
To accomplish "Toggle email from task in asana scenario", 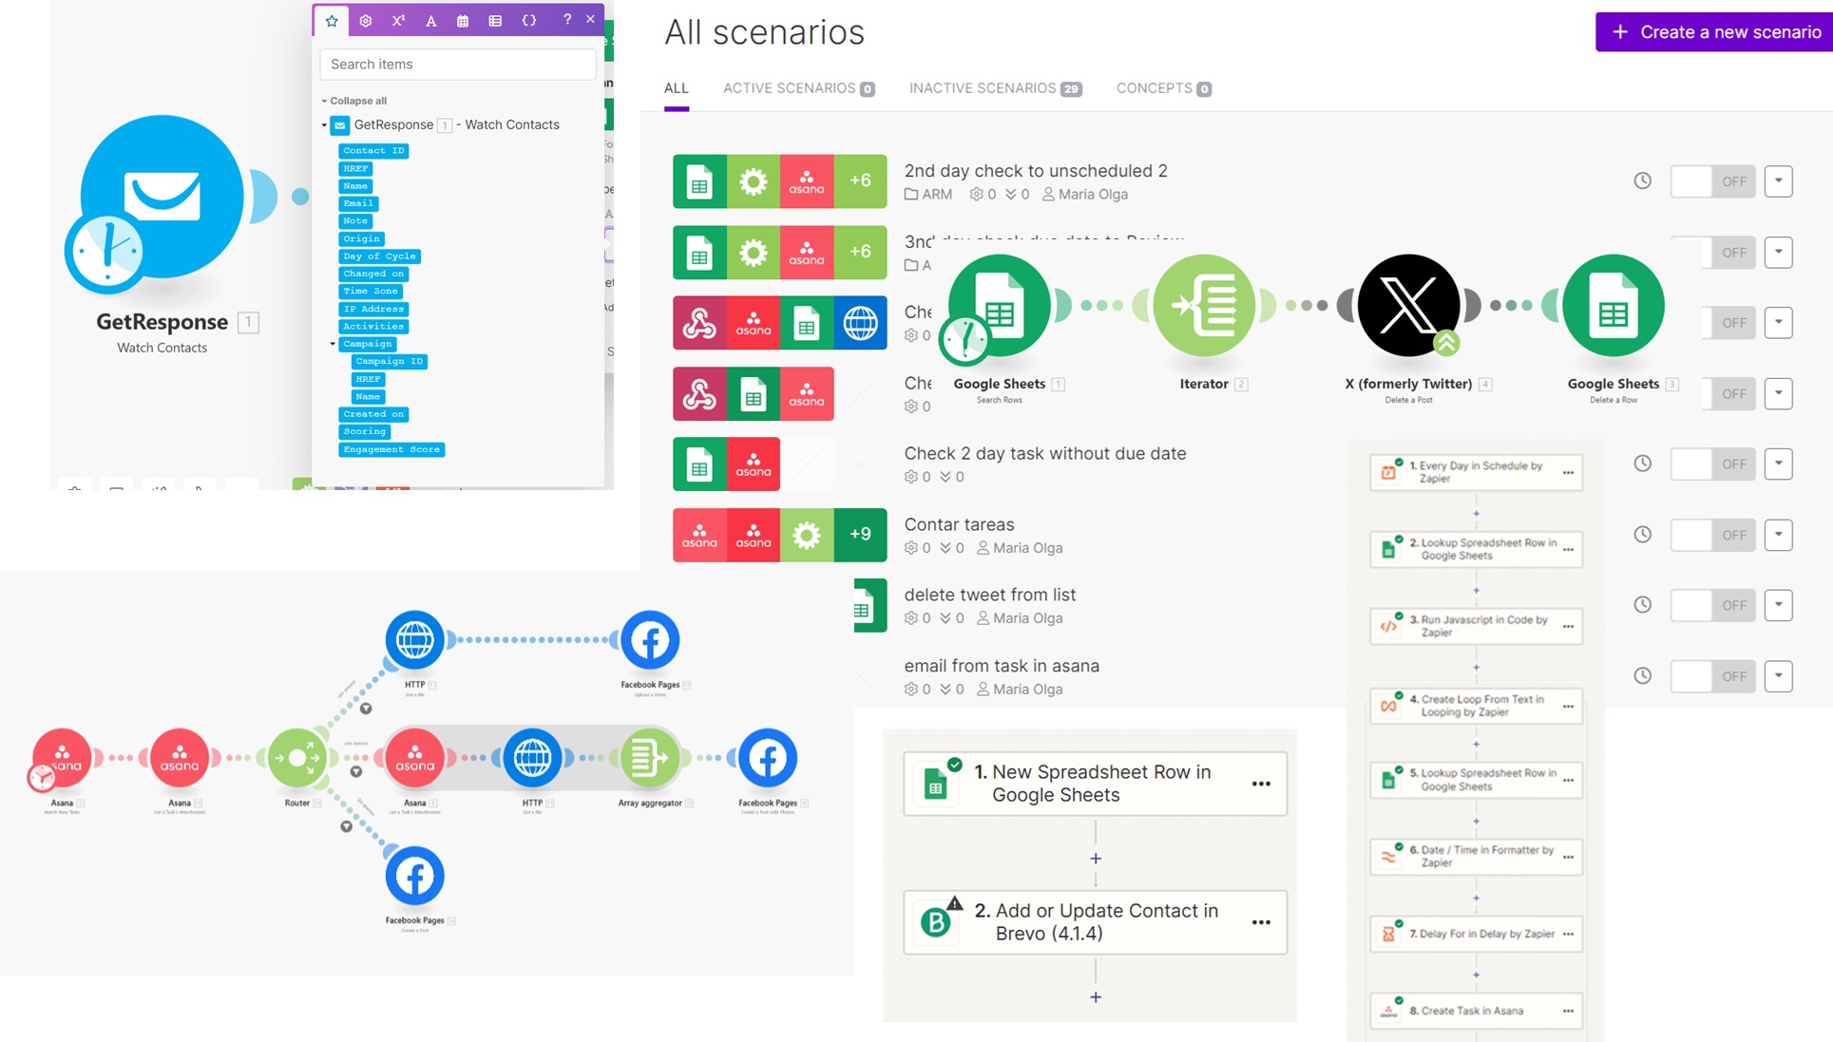I will (1712, 676).
